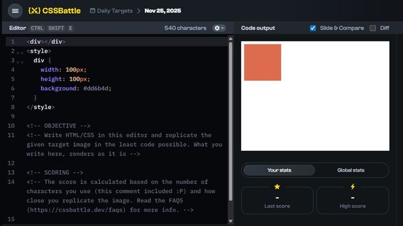
Task: Click the High score lightning icon
Action: pyautogui.click(x=352, y=186)
